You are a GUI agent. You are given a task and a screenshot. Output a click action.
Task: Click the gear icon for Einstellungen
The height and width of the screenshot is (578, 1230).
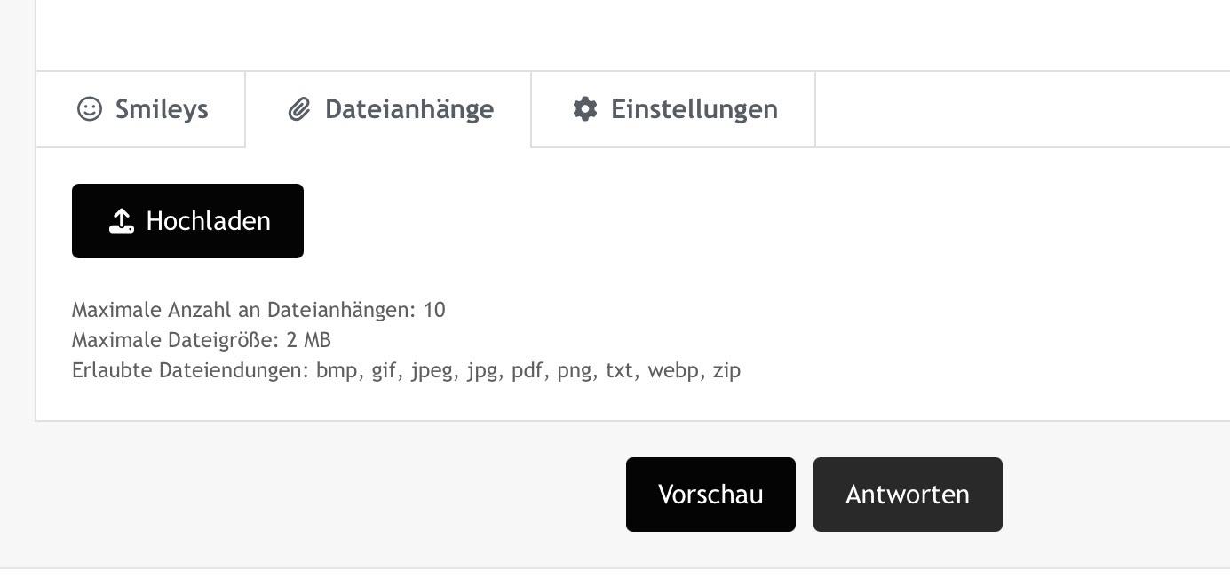584,109
